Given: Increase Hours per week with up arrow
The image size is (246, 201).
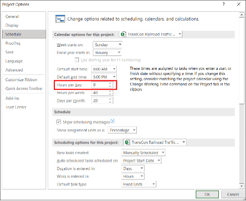Looking at the screenshot, I should (x=110, y=91).
